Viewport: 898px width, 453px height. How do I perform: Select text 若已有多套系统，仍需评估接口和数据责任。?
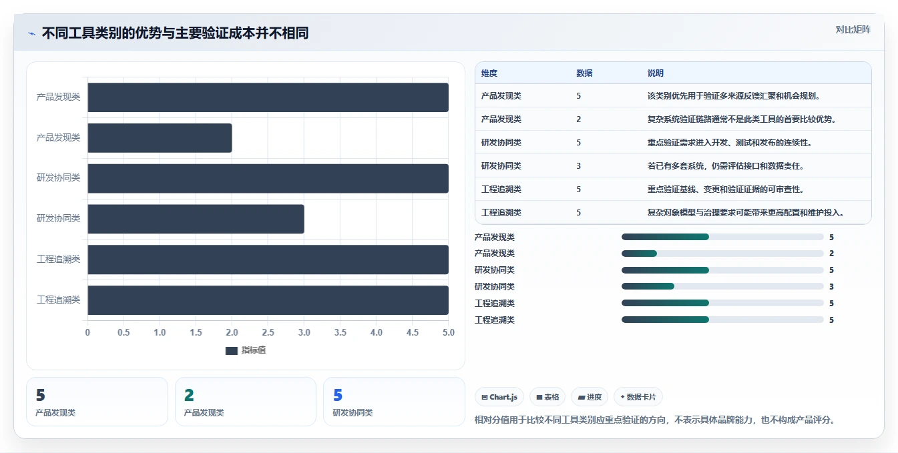[725, 166]
